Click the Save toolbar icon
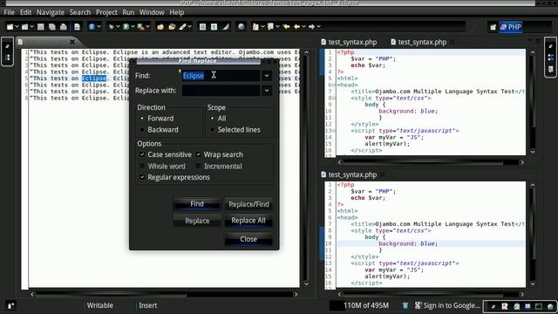Screen dimensions: 558x314 pyautogui.click(x=41, y=27)
